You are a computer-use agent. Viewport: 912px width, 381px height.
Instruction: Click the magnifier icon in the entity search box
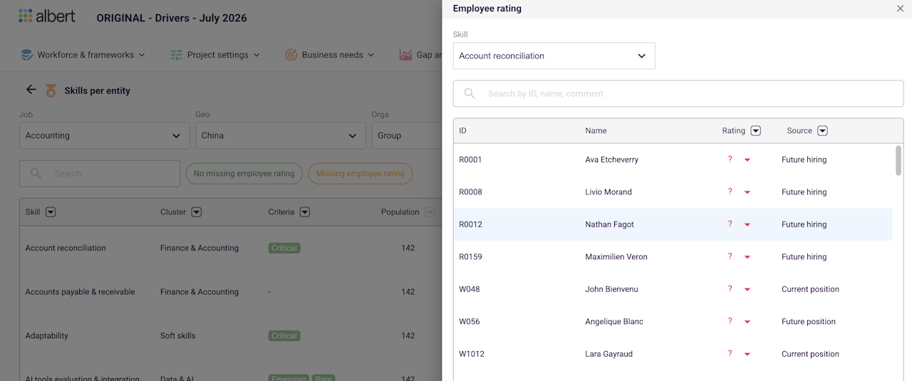tap(36, 173)
